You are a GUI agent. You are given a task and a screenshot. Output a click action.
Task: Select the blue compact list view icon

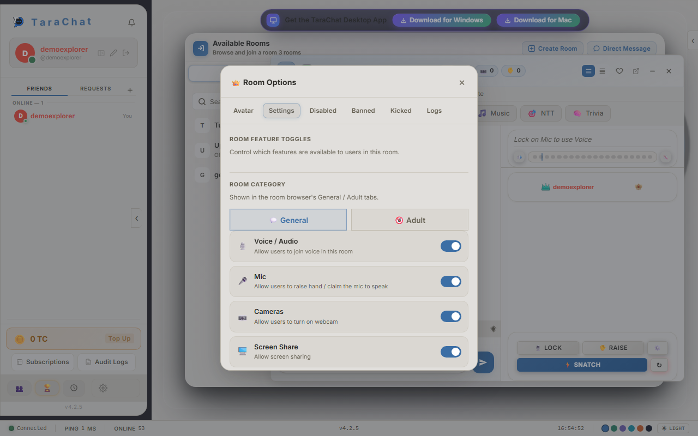pos(588,71)
